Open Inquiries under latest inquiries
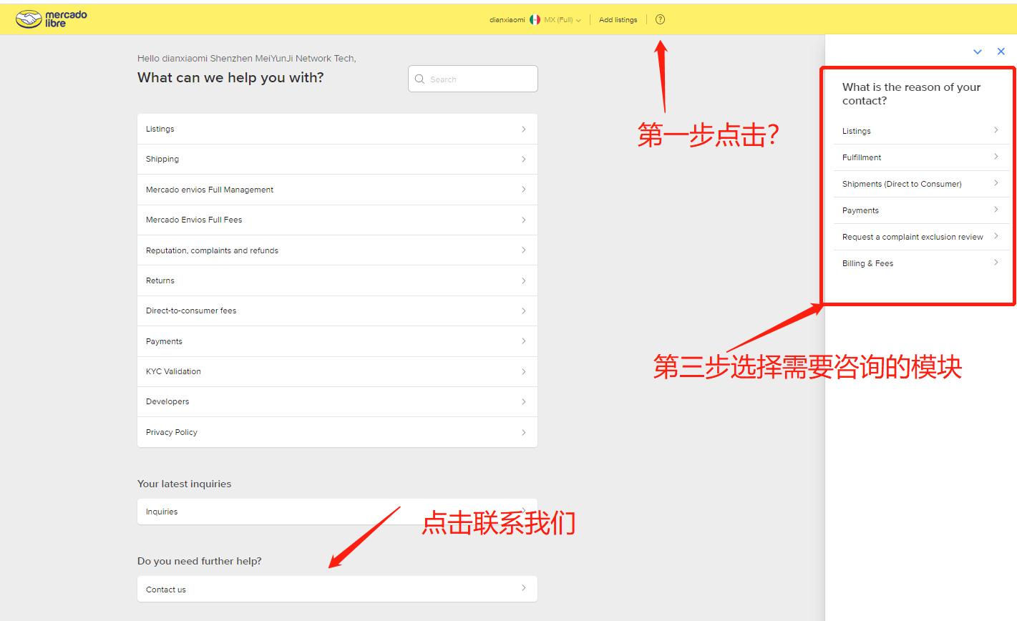 (x=336, y=512)
